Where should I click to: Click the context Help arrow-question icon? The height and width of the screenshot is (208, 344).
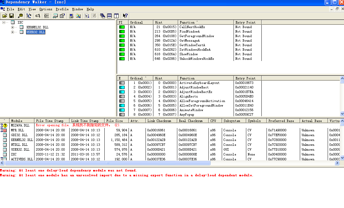(125, 16)
